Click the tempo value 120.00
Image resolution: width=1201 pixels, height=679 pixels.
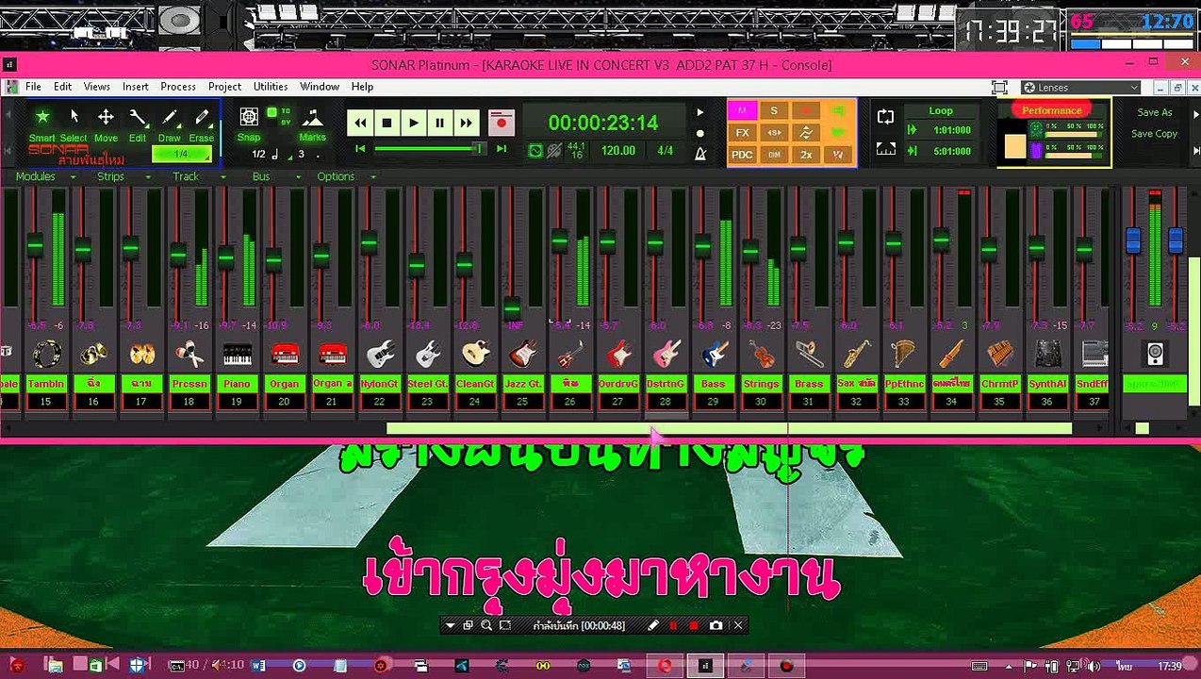tap(618, 150)
